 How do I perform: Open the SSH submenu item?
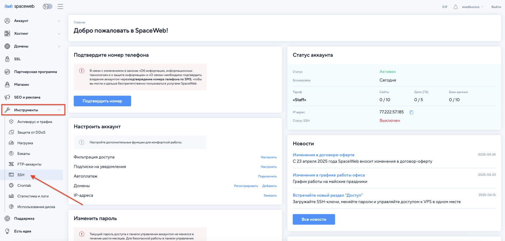click(x=21, y=175)
